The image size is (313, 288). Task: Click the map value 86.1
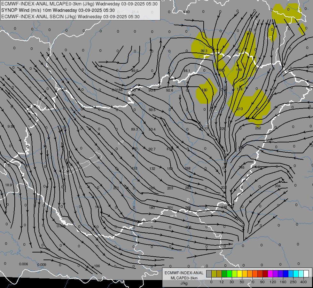pos(187,71)
